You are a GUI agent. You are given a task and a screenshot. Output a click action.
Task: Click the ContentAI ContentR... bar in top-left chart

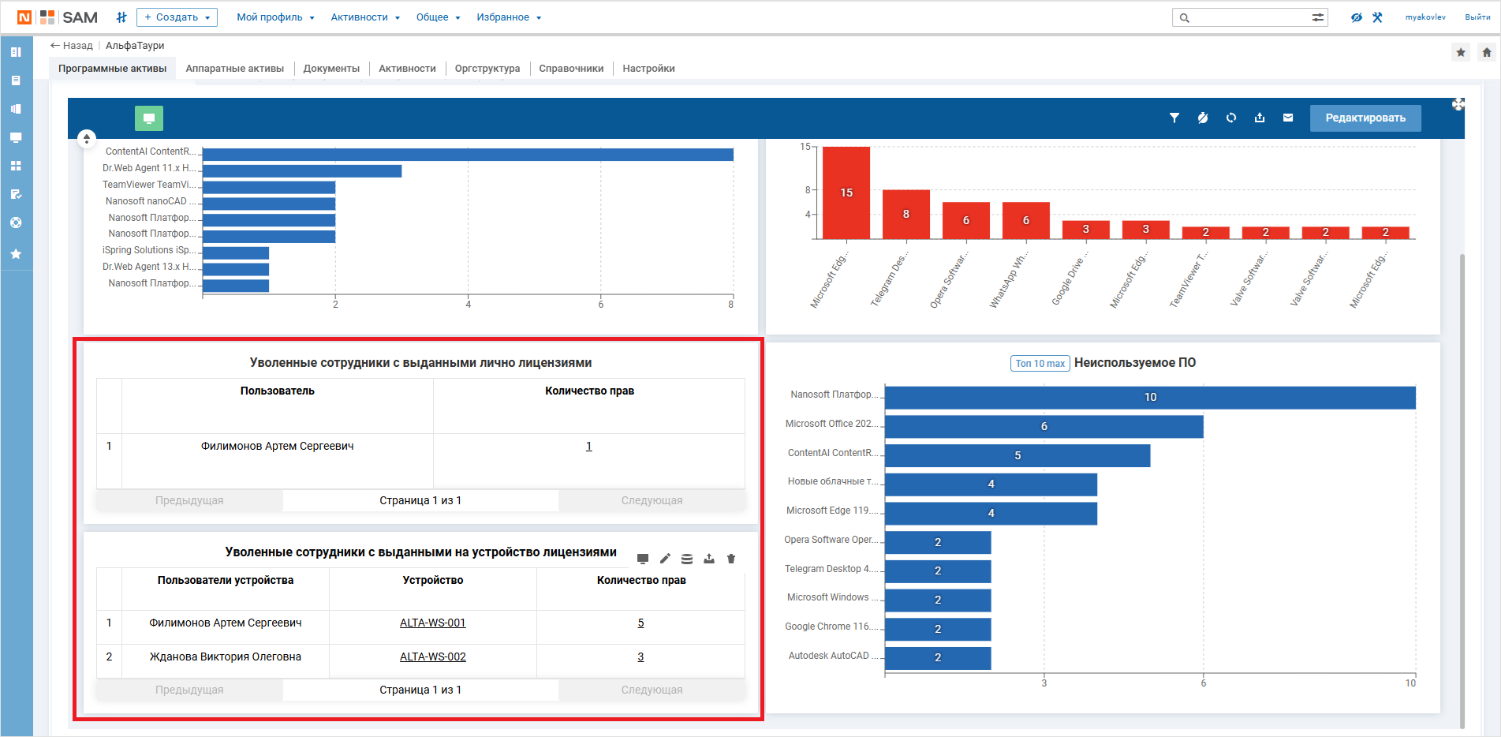click(x=468, y=155)
